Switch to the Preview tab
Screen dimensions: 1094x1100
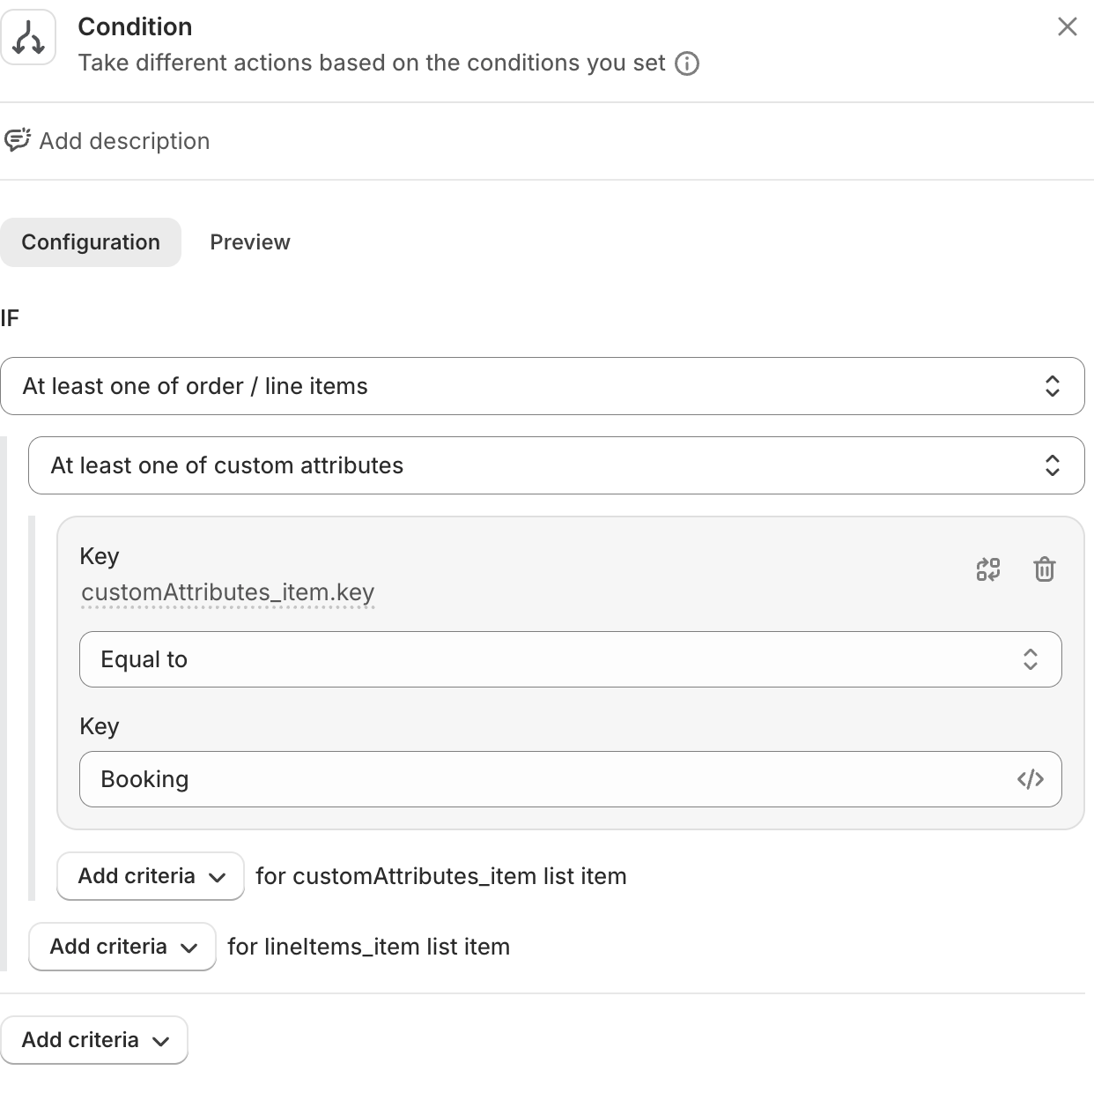(x=250, y=242)
